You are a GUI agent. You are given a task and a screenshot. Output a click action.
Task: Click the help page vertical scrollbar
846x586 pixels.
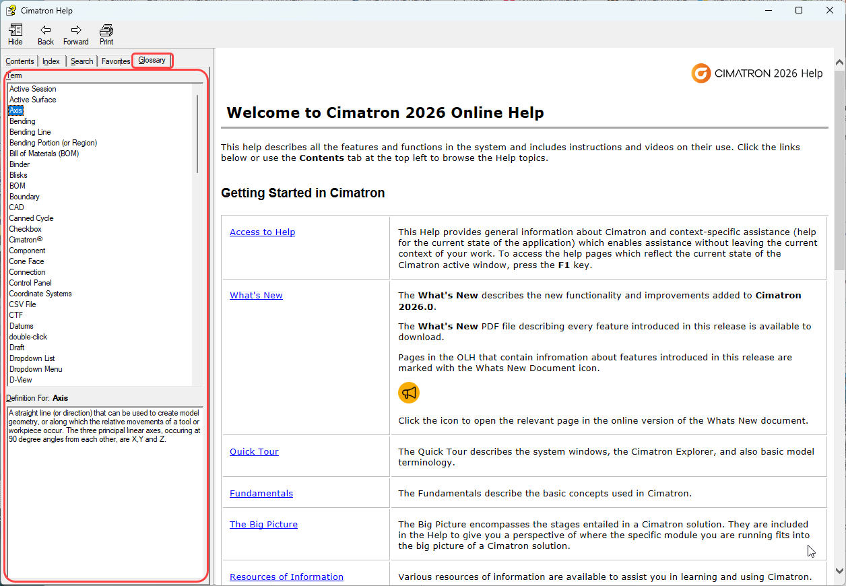(x=839, y=170)
